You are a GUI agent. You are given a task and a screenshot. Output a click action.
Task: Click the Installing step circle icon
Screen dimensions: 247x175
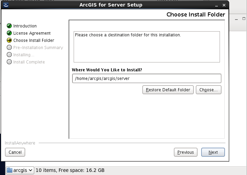9,55
